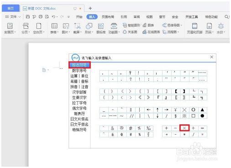Image resolution: width=231 pixels, height=168 pixels.
Task: Click the search magnifier in ribbon tab row
Action: coord(226,17)
